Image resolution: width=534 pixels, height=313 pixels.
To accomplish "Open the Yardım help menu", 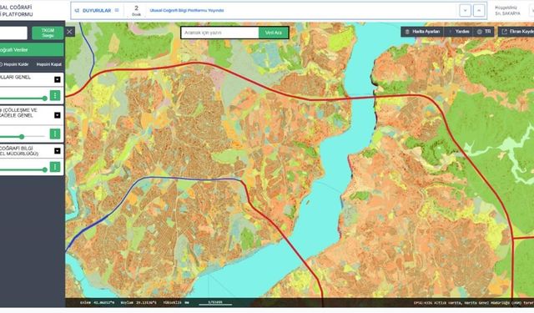I will click(x=459, y=32).
